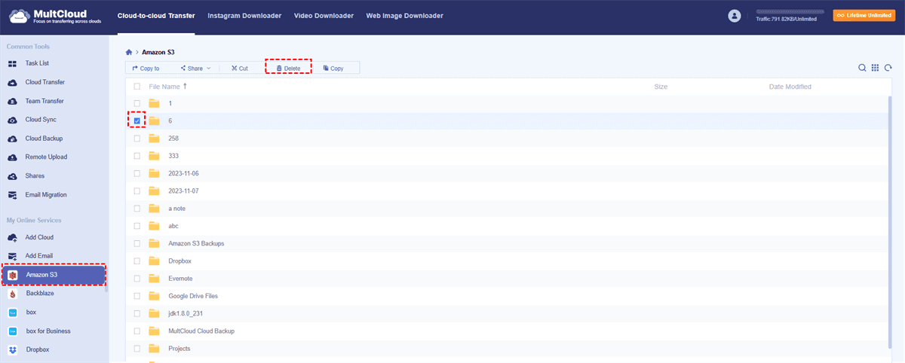Select the Backblaze service
This screenshot has height=363, width=905.
(x=40, y=294)
